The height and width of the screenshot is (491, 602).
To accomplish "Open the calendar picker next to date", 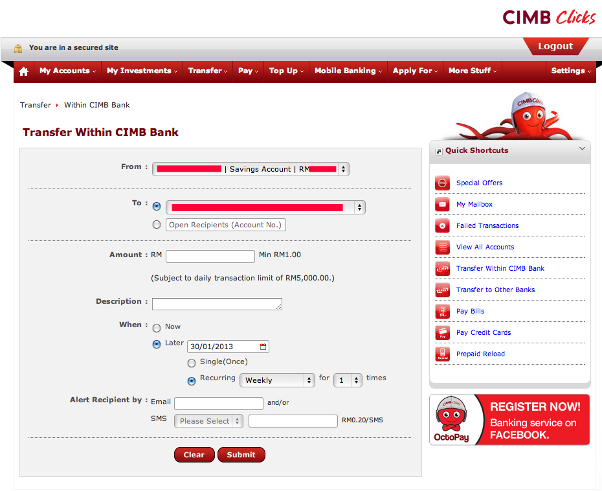I will 263,347.
